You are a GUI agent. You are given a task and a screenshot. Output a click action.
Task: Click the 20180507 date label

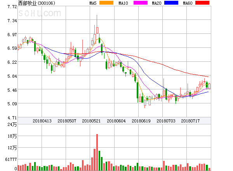pos(67,121)
